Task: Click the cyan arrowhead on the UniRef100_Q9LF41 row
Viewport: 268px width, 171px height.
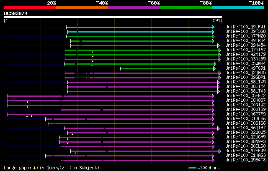Action: pos(213,27)
